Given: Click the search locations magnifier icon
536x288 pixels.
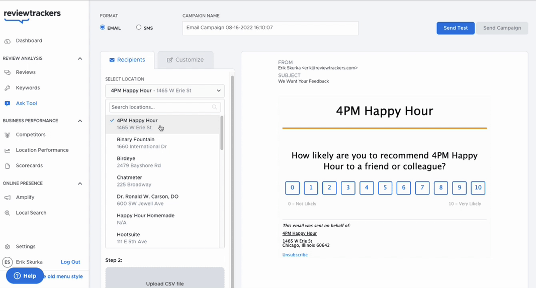Looking at the screenshot, I should [214, 107].
